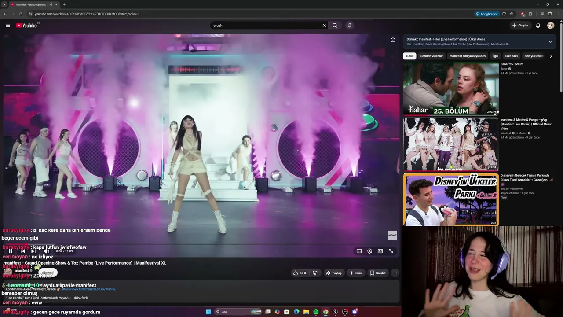Switch to Chrome in the taskbar
Image resolution: width=563 pixels, height=317 pixels.
pyautogui.click(x=325, y=312)
